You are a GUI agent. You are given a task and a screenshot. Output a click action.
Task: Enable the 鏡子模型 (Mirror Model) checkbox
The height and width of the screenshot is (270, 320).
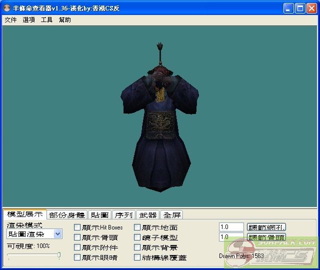click(x=137, y=237)
